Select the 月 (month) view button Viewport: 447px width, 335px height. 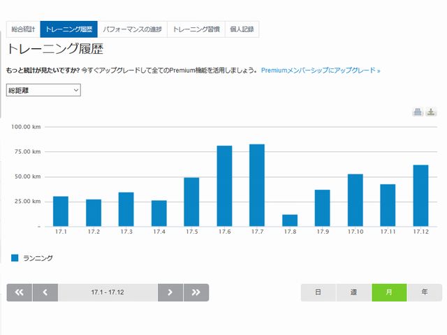coord(389,292)
